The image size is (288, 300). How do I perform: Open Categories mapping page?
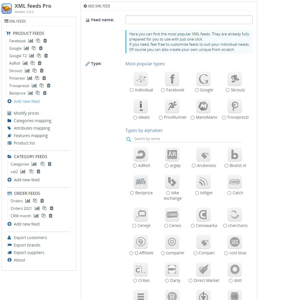click(x=32, y=121)
